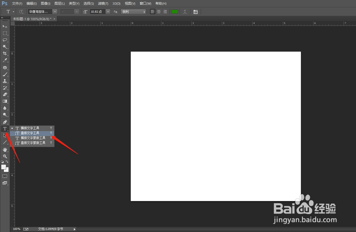Screen dimensions: 356x232
Task: Click the Type tool in the toolbox
Action: [5, 129]
